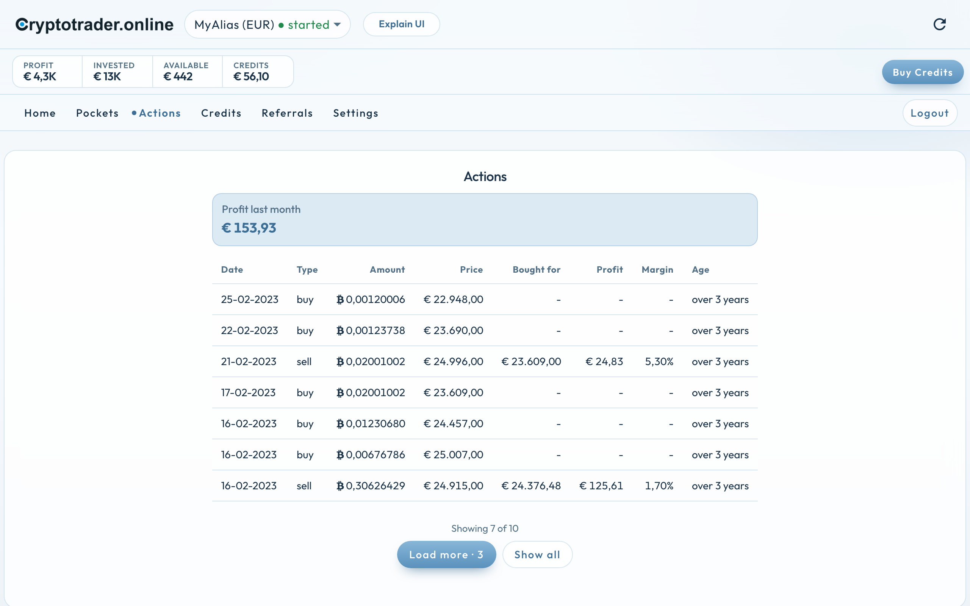Click the CREDITS € 56,10 stat
Viewport: 970px width, 606px height.
pos(258,72)
